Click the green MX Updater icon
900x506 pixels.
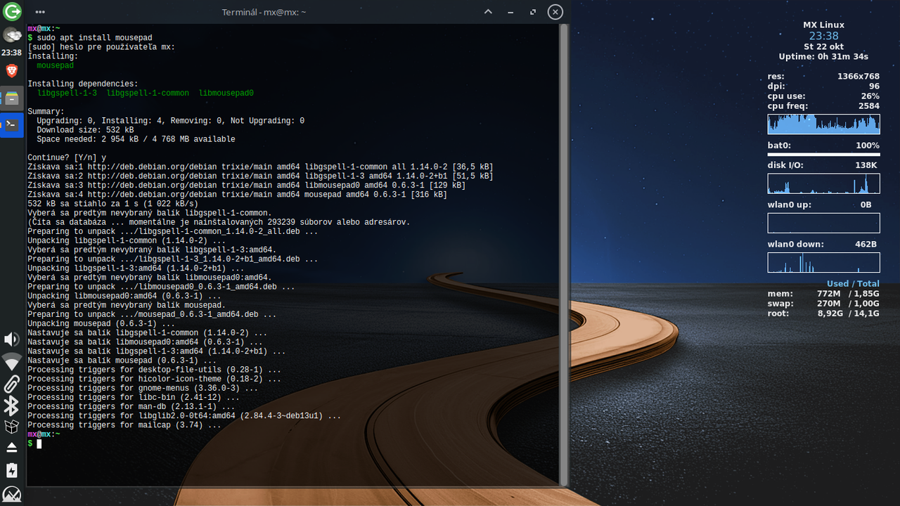point(11,12)
